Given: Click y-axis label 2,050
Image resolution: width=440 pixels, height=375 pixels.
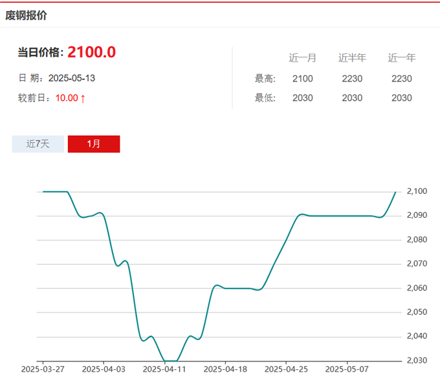Looking at the screenshot, I should pyautogui.click(x=417, y=312).
